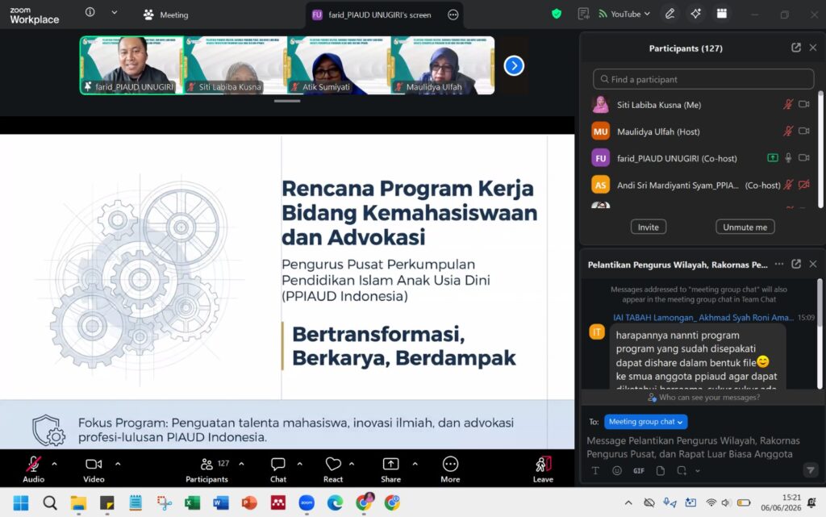Viewport: 826px width, 517px height.
Task: Open the Meeting tab at top
Action: [166, 15]
